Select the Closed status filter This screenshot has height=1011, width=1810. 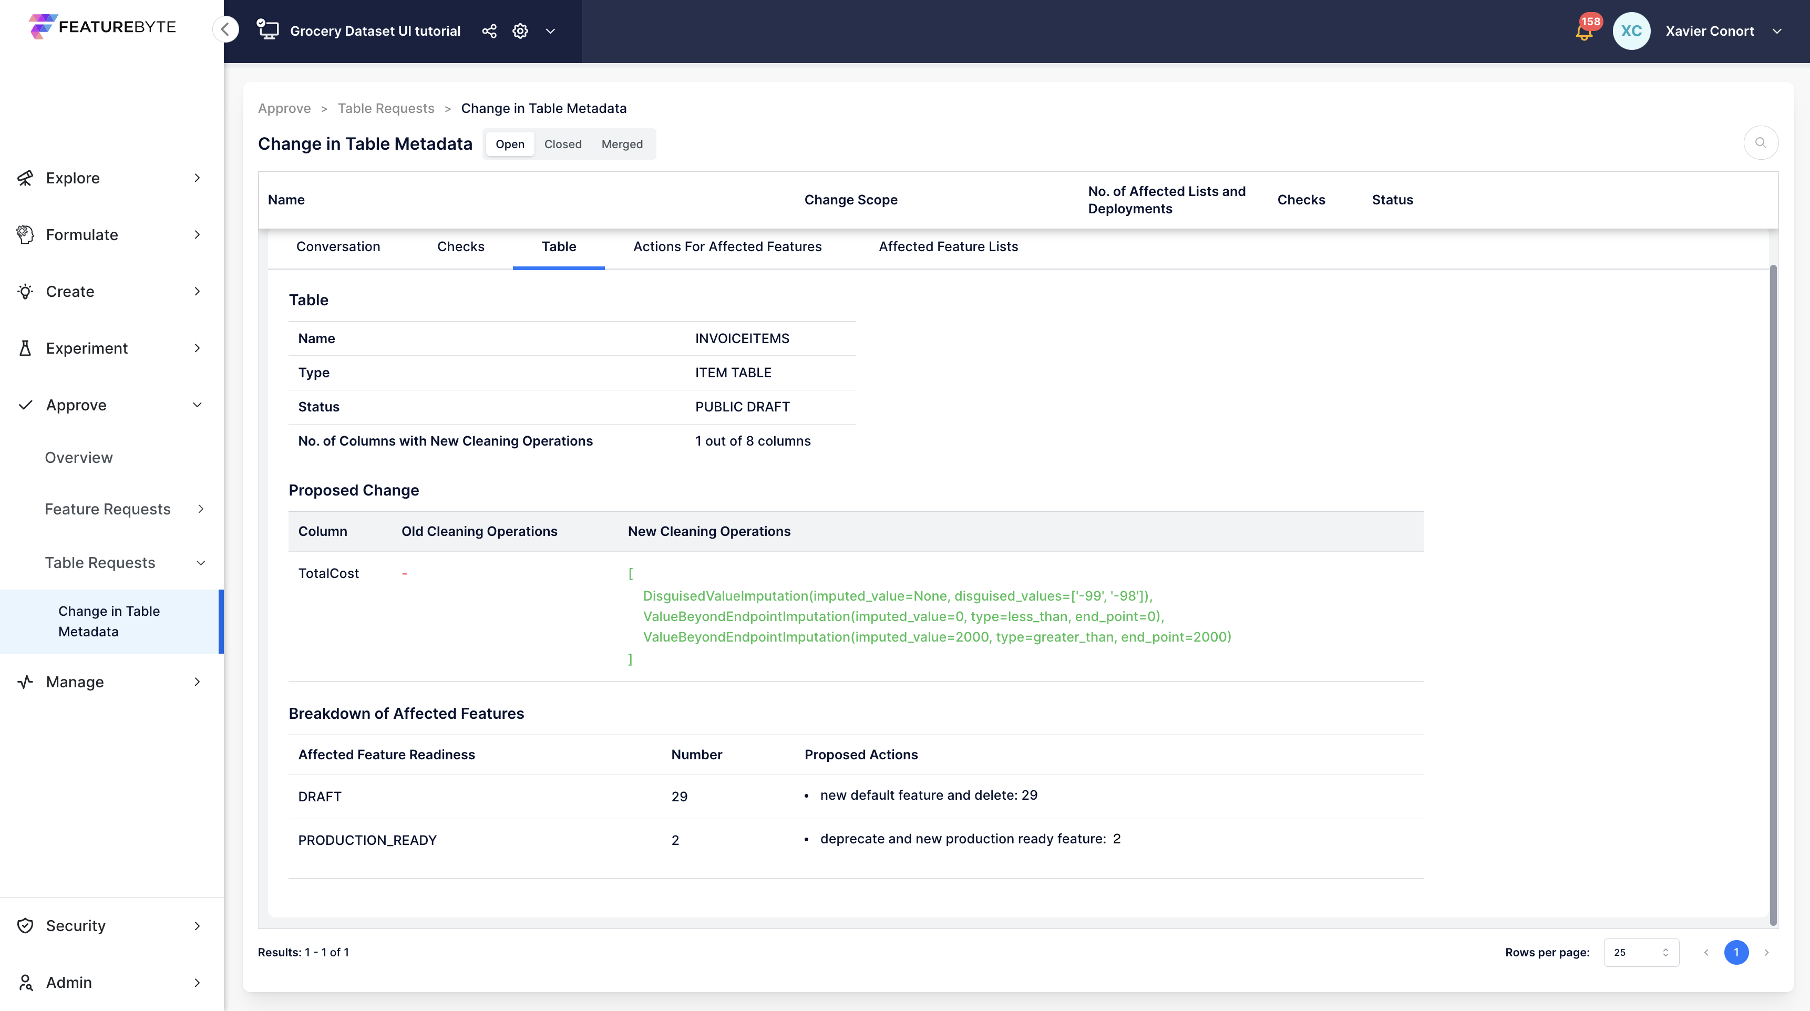[563, 144]
